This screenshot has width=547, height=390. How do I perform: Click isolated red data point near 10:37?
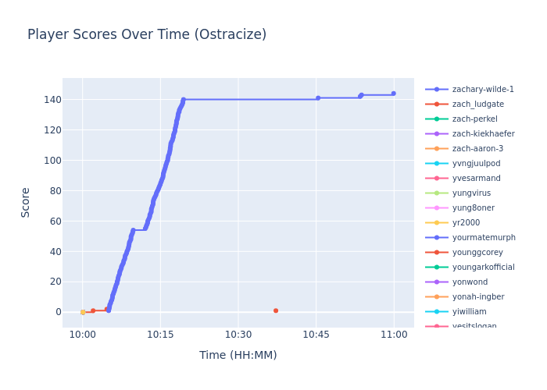[276, 310]
